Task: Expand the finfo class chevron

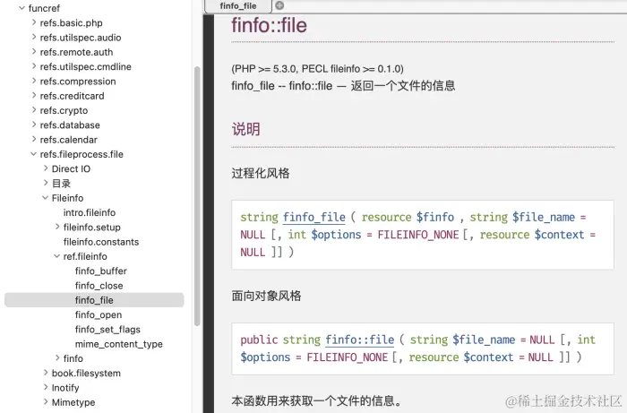Action: pos(57,357)
